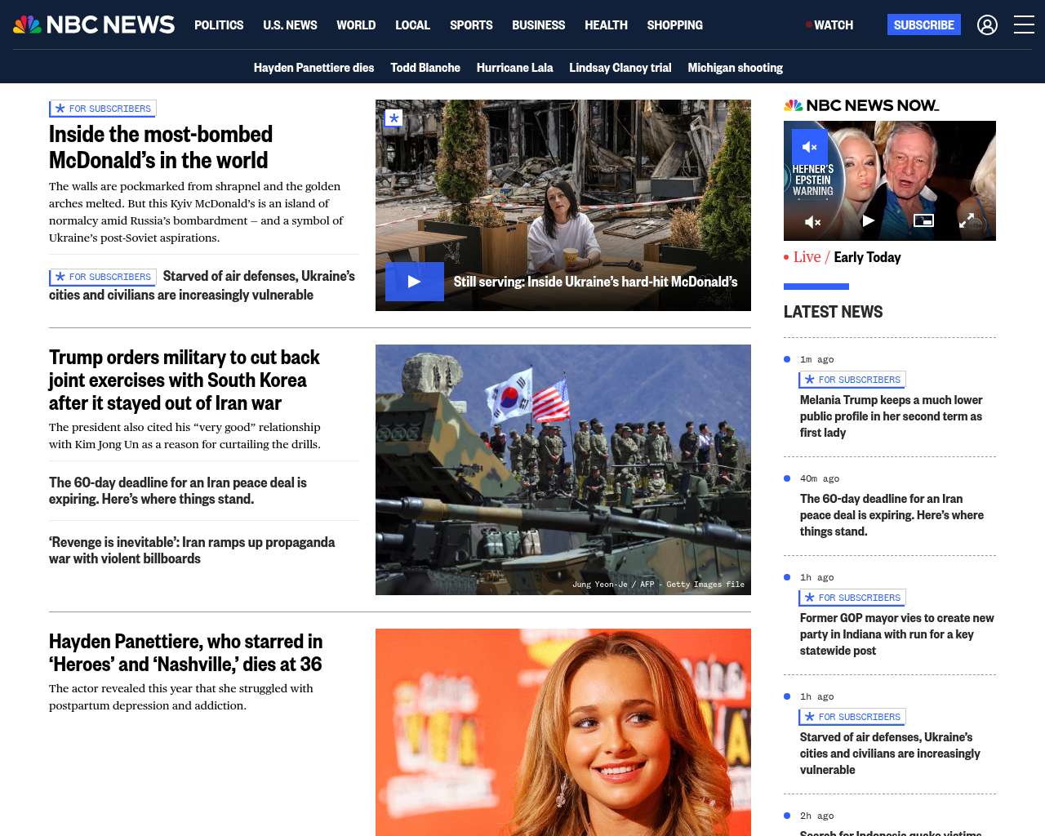
Task: Go to the World section
Action: pyautogui.click(x=356, y=25)
